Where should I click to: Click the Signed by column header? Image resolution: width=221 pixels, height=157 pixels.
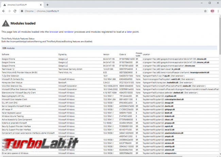click(x=63, y=54)
